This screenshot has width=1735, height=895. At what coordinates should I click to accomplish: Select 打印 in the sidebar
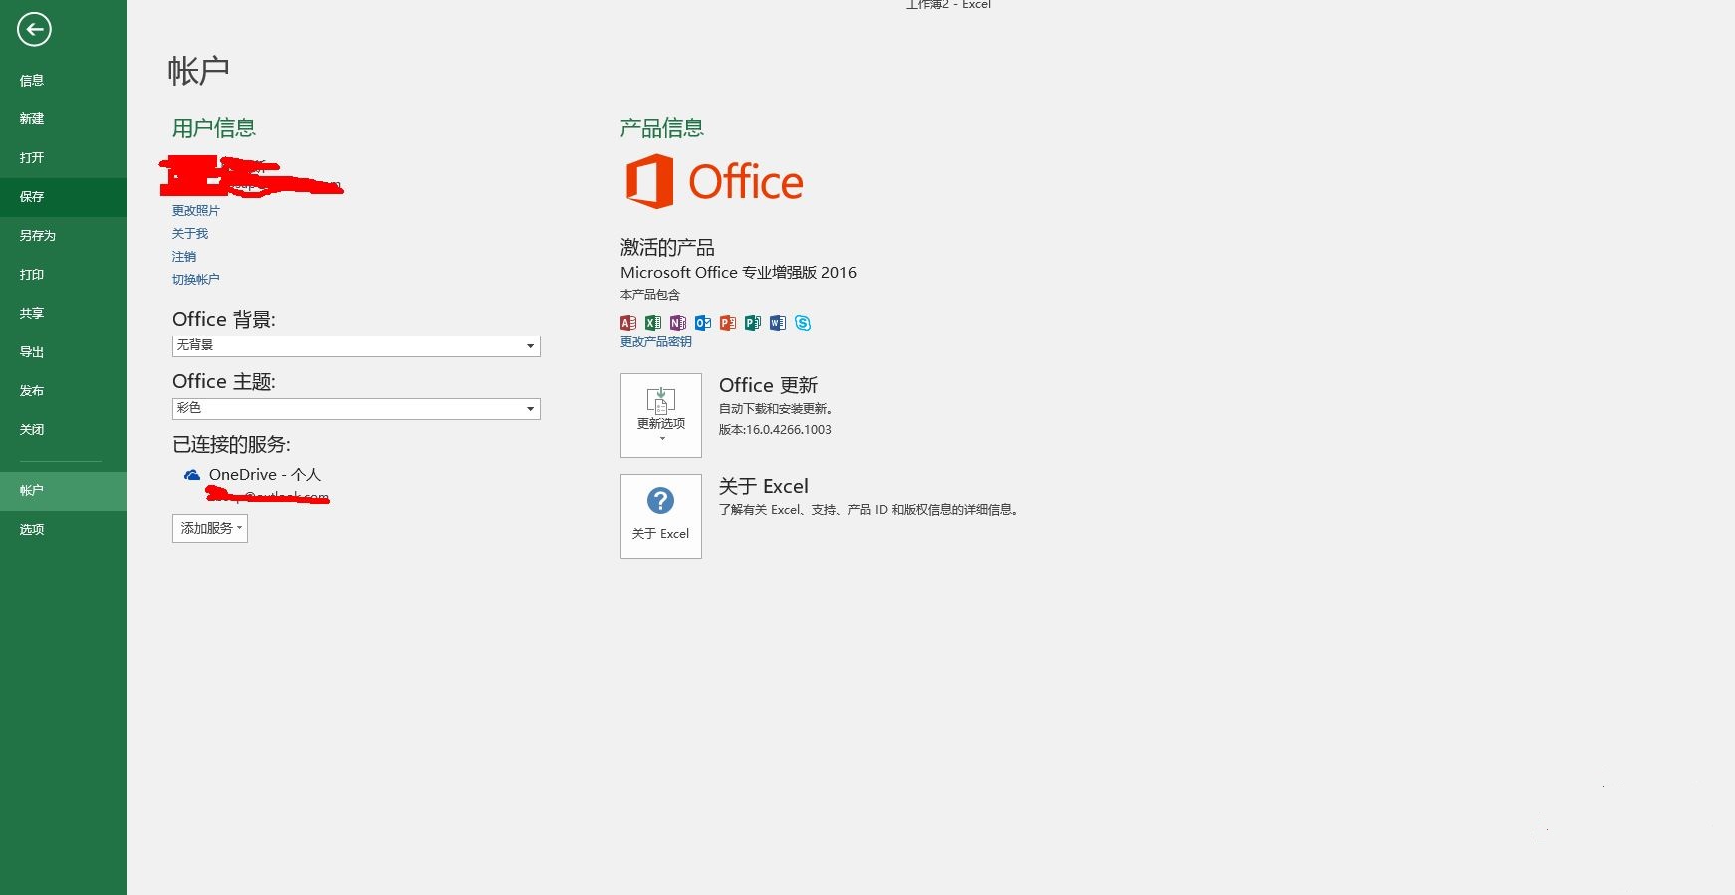click(64, 275)
